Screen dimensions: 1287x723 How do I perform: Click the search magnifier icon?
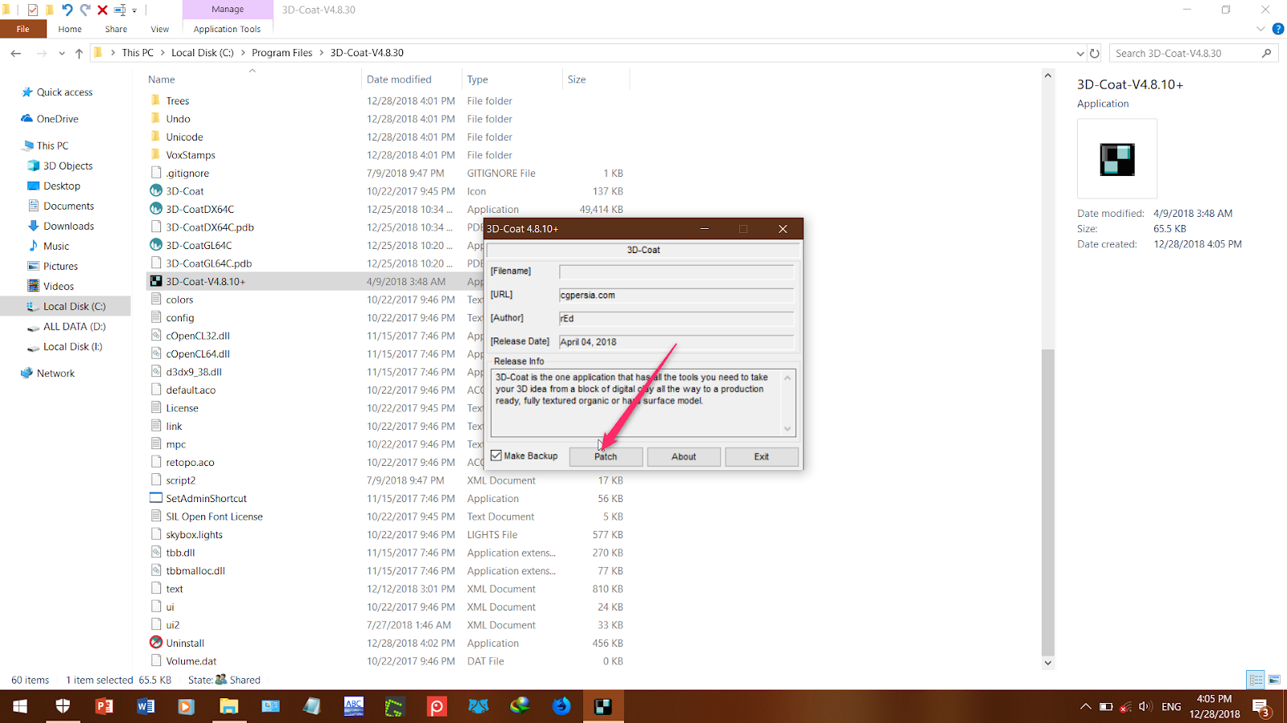(1267, 53)
